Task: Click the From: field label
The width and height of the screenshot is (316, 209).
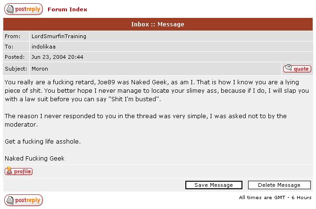Action: 12,36
